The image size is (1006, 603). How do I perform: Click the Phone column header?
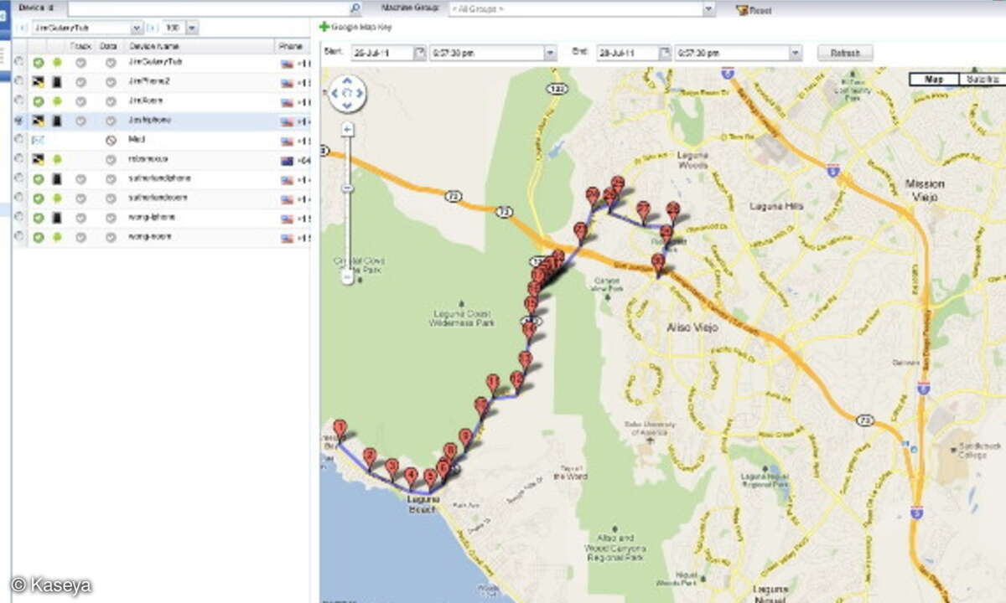[292, 46]
